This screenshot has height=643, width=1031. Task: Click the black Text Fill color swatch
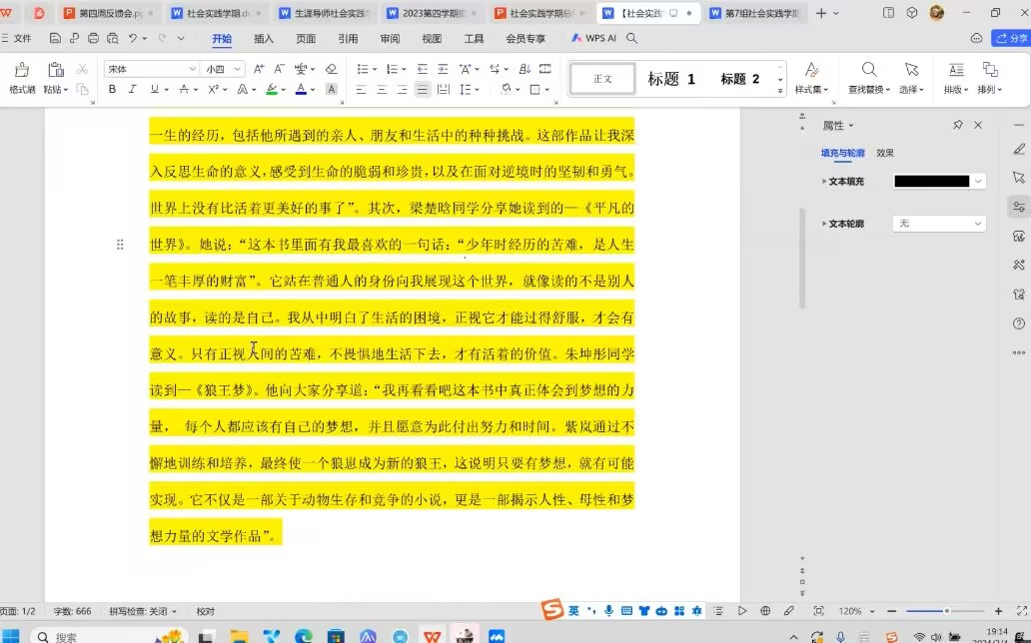932,182
